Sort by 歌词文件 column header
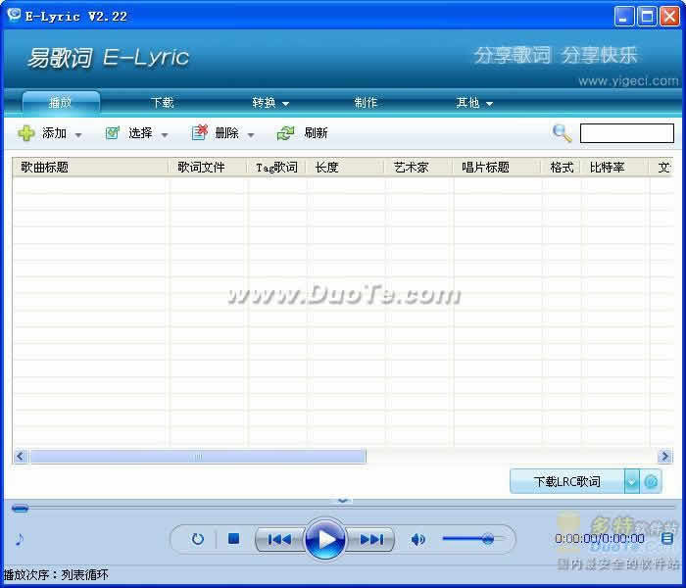The width and height of the screenshot is (686, 588). click(x=208, y=168)
